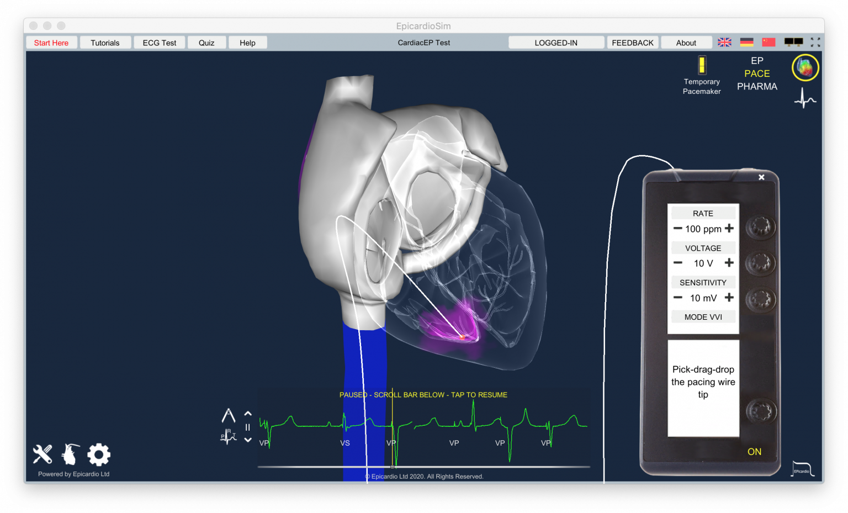Screen dimensions: 848x513
Task: Click the FEEDBACK button
Action: pyautogui.click(x=632, y=43)
